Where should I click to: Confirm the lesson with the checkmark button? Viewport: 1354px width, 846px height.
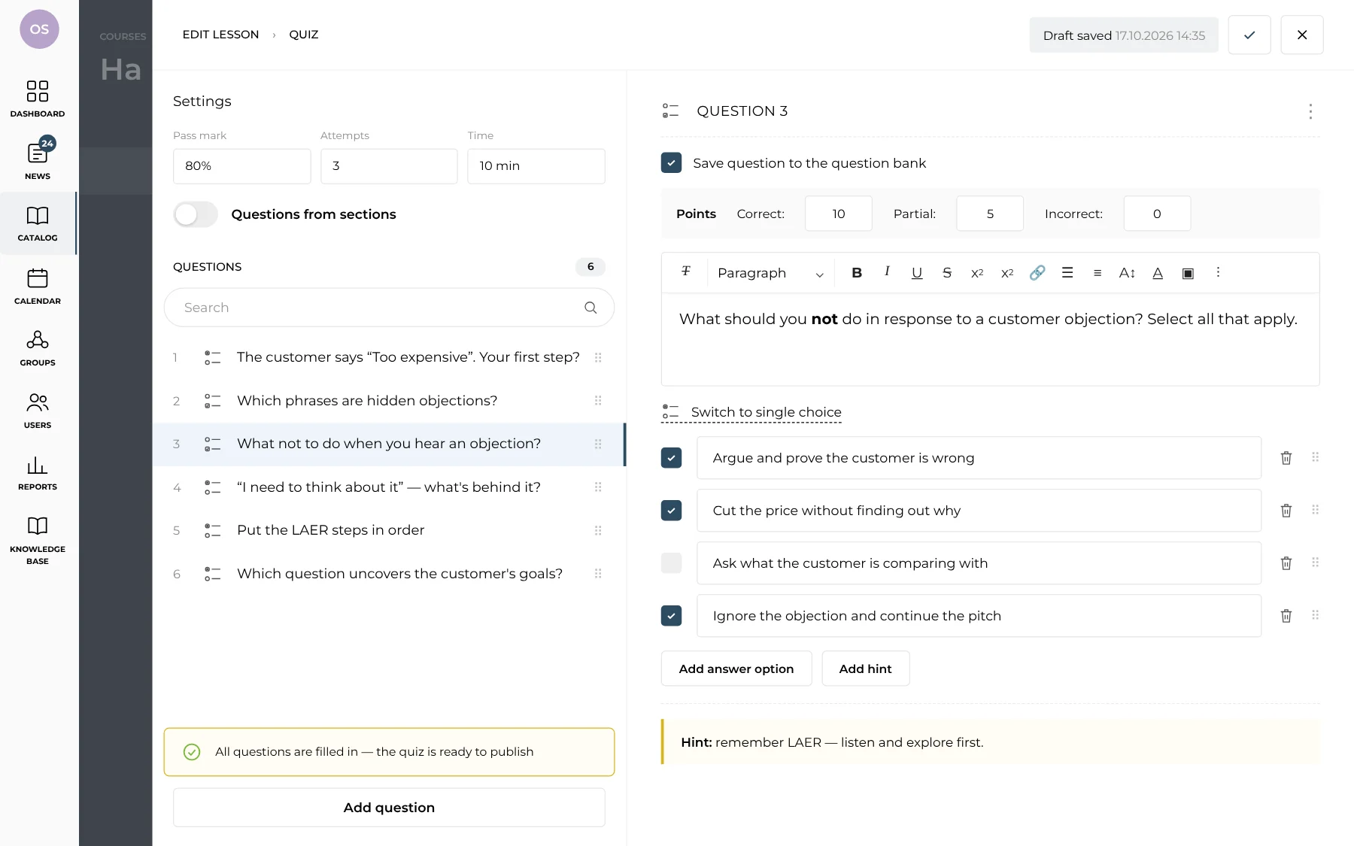click(1249, 35)
